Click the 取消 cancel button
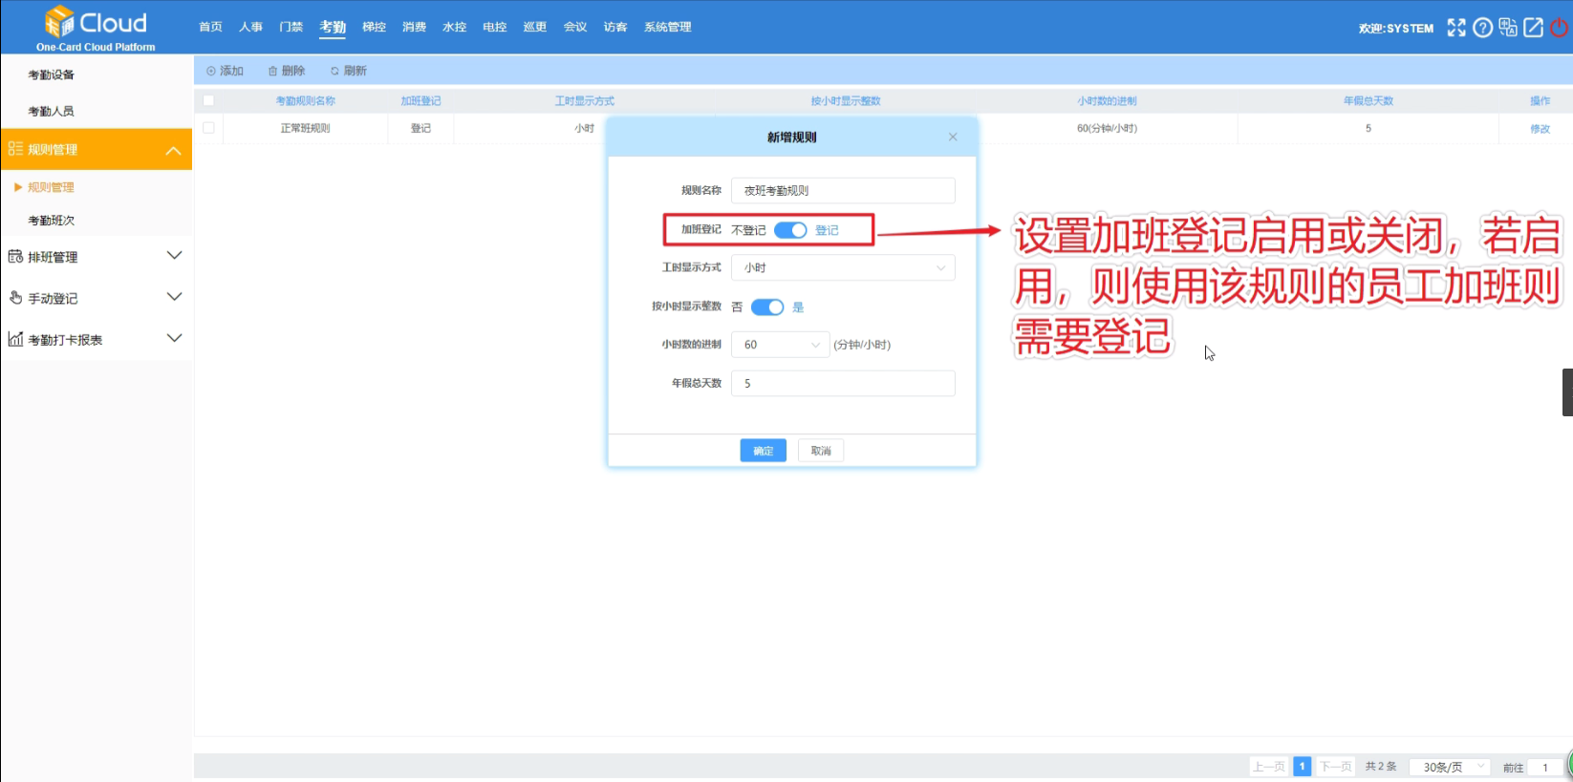1573x782 pixels. (x=821, y=451)
